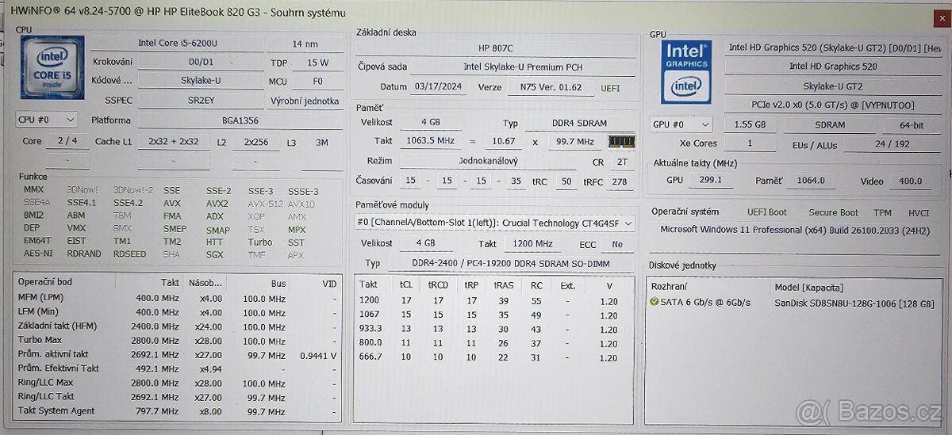Open the GPU #0 selector dropdown

tap(681, 124)
